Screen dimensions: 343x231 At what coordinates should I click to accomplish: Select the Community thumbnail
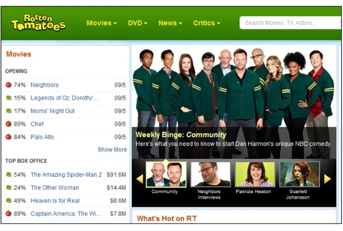click(x=166, y=175)
